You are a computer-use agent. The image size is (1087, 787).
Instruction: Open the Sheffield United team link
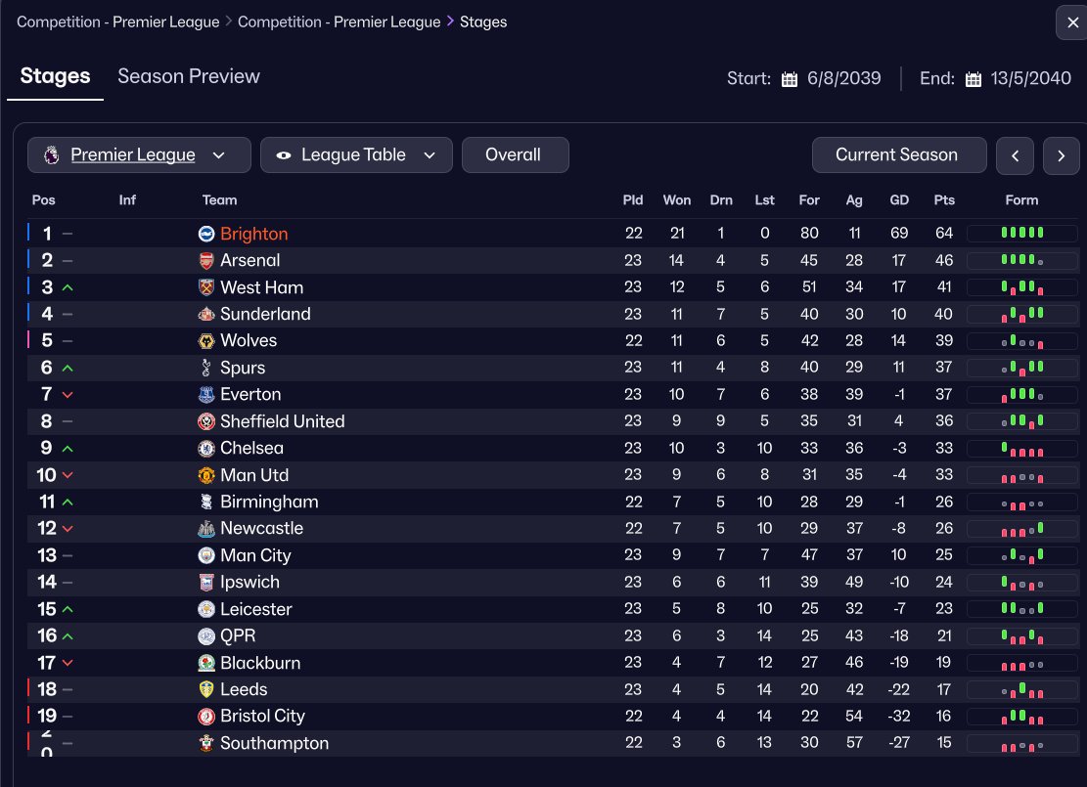click(282, 421)
